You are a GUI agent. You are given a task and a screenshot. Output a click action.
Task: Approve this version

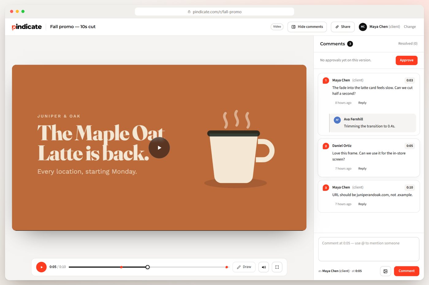(406, 60)
